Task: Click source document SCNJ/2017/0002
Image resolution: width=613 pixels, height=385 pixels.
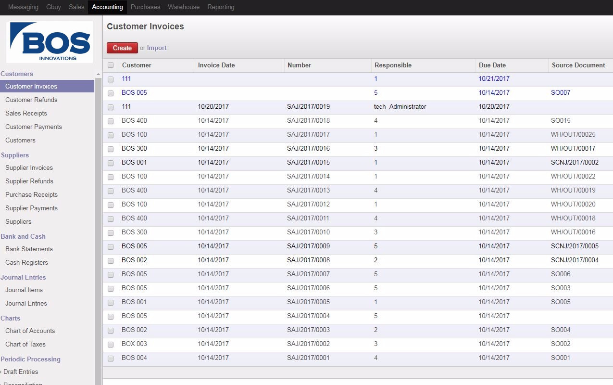Action: point(575,162)
